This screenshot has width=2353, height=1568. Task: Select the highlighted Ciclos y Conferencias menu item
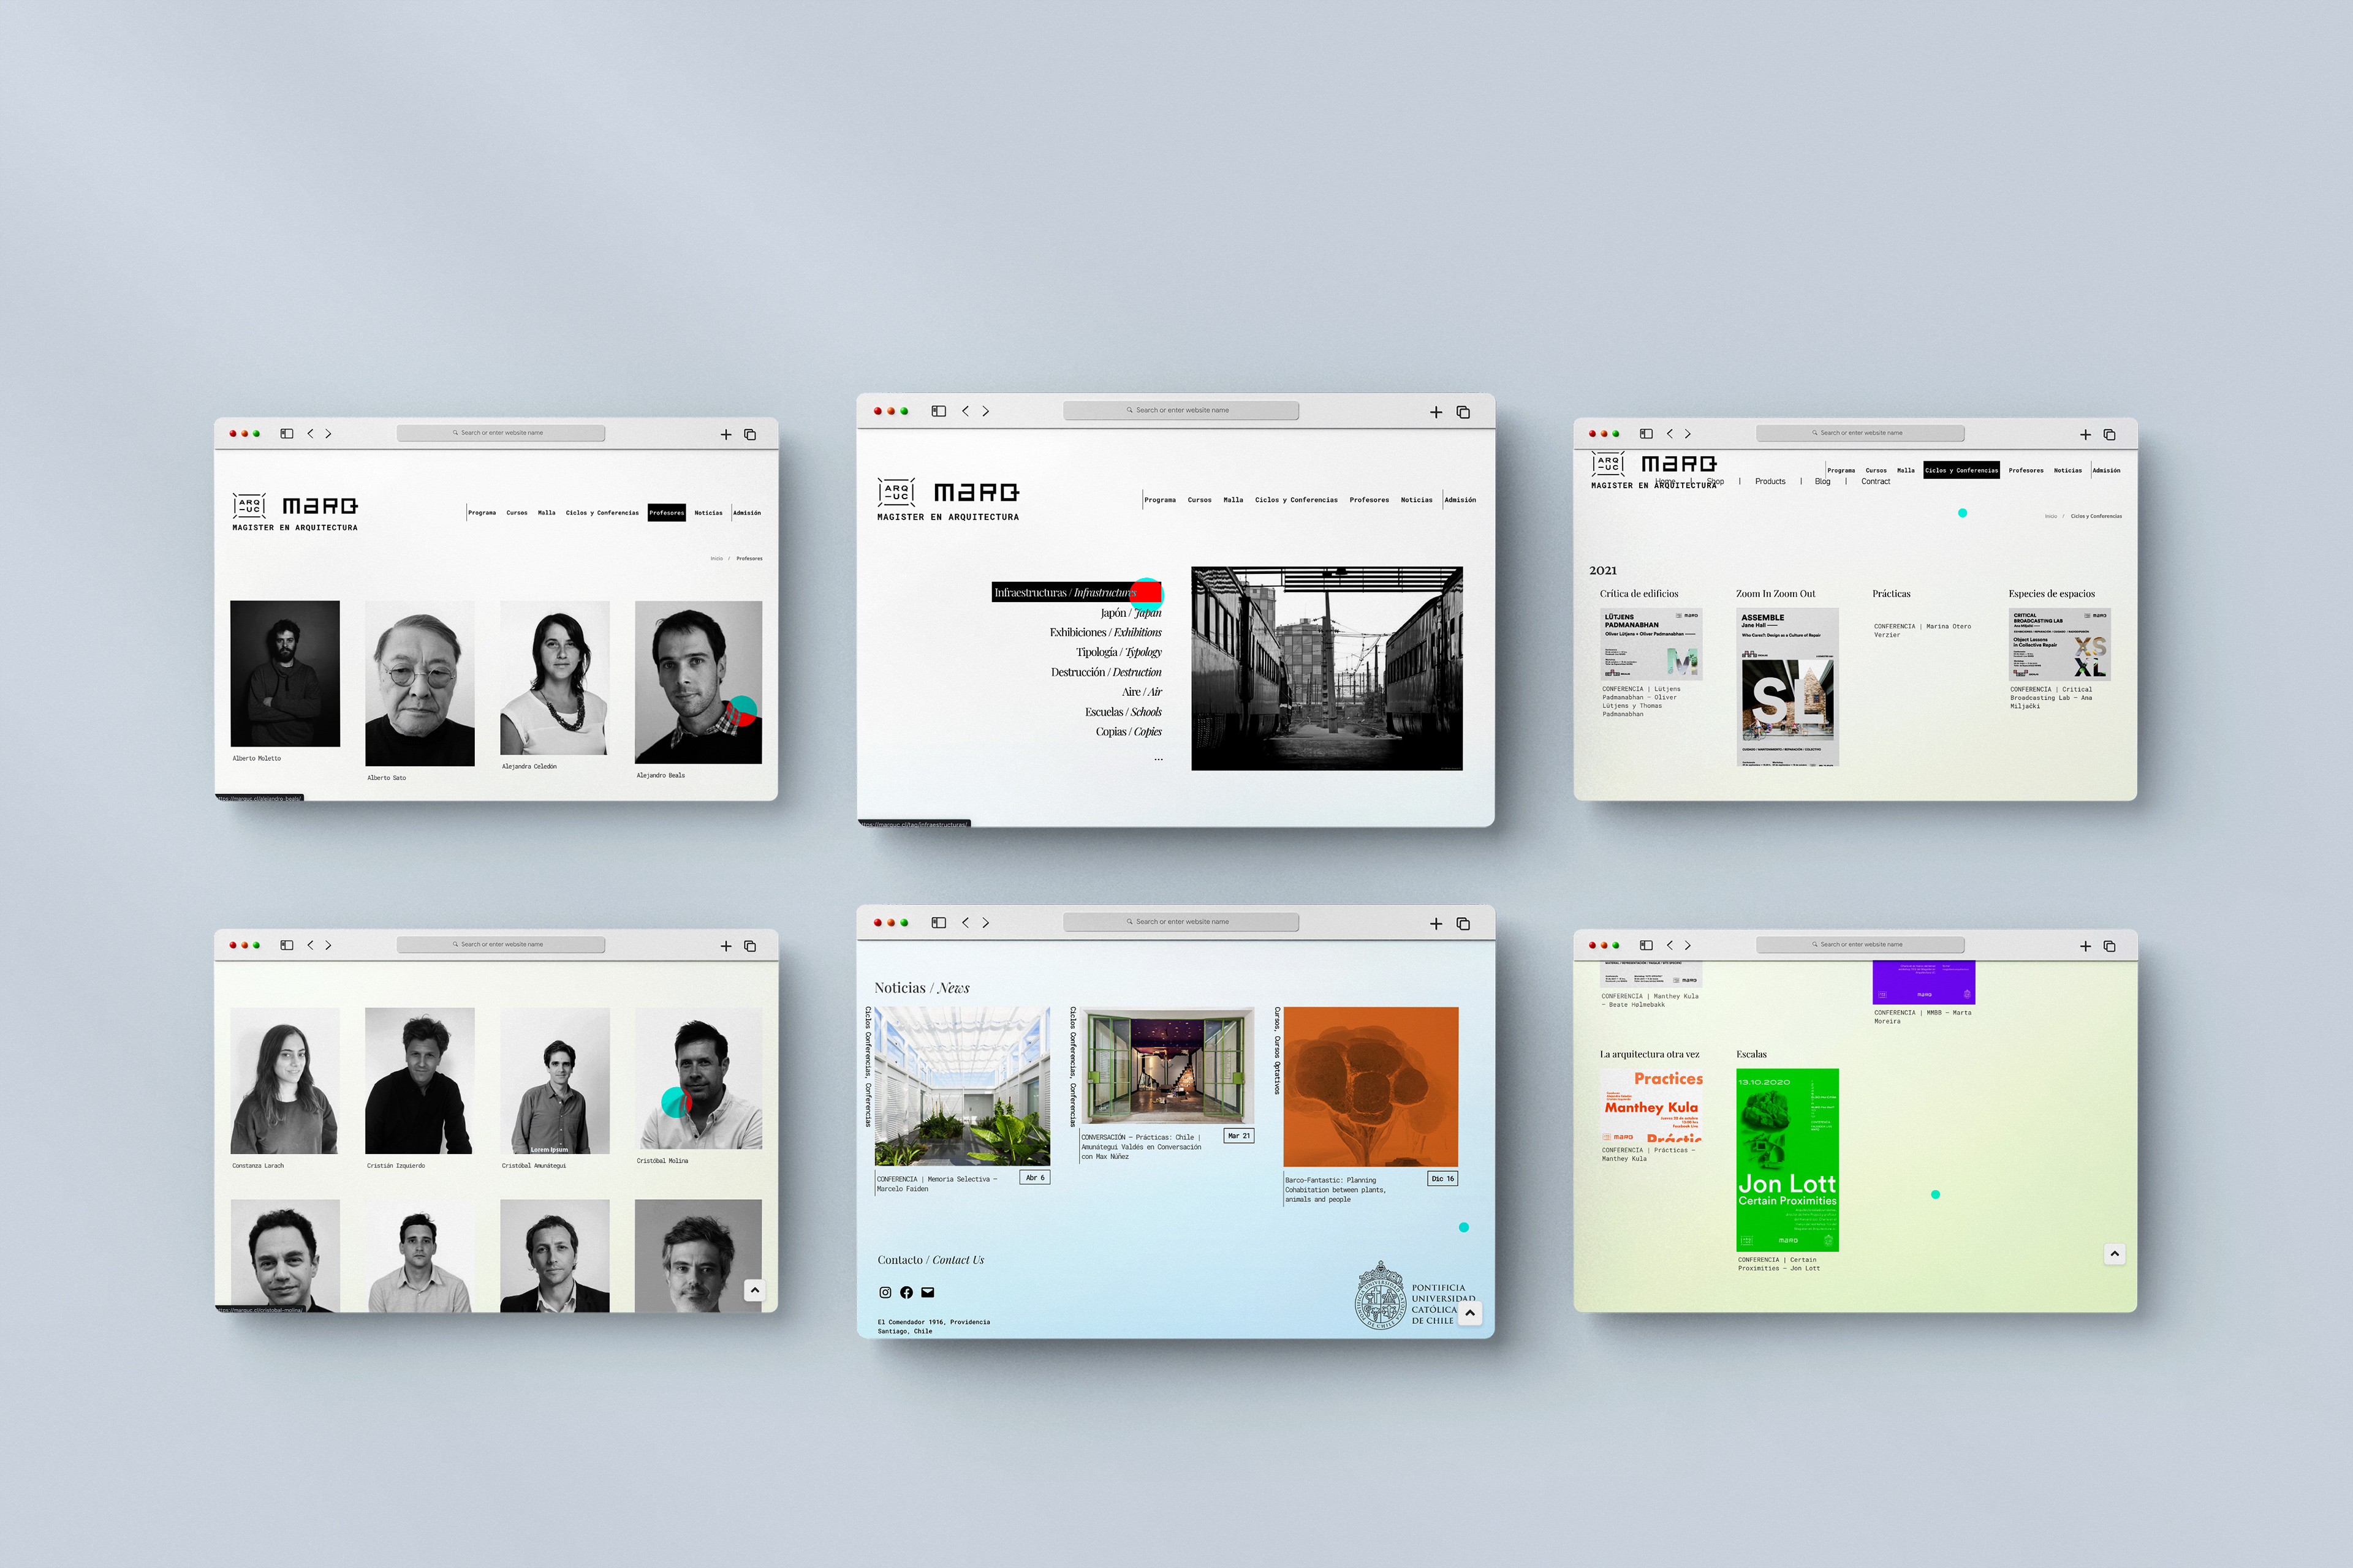click(x=1961, y=470)
